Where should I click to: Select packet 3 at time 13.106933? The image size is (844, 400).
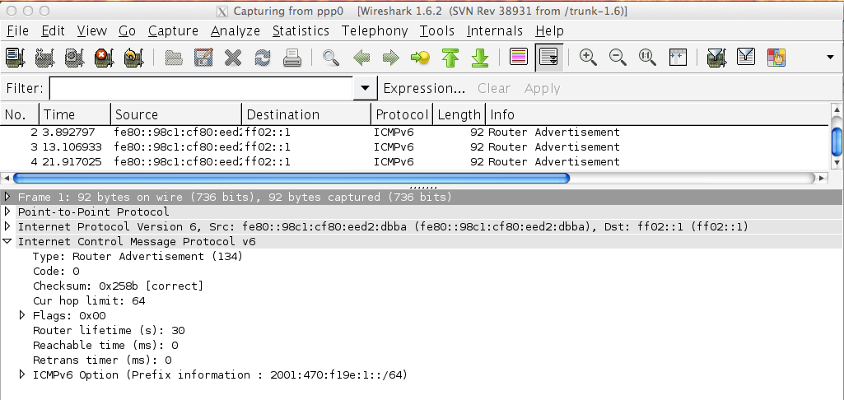414,147
